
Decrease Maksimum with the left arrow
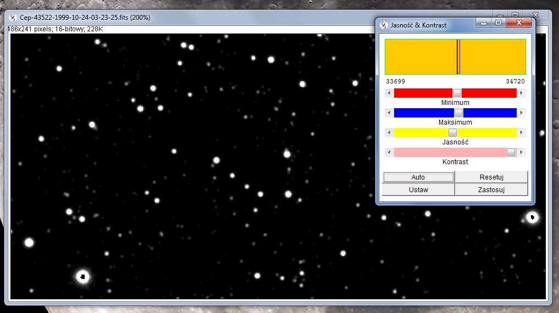(389, 113)
